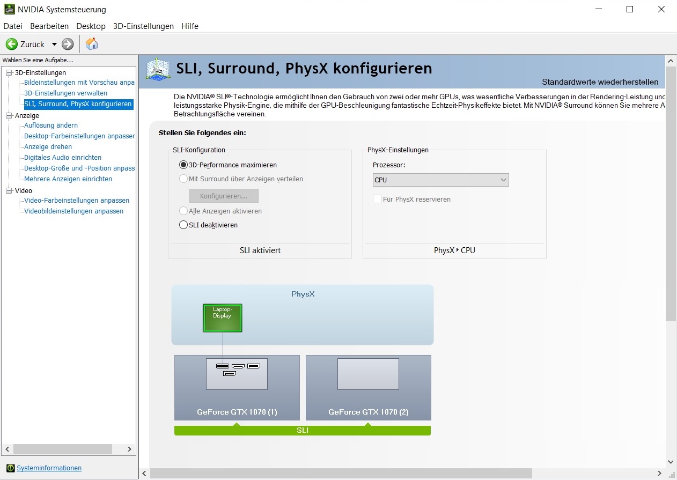Click the main panel scroll right arrow

(660, 473)
